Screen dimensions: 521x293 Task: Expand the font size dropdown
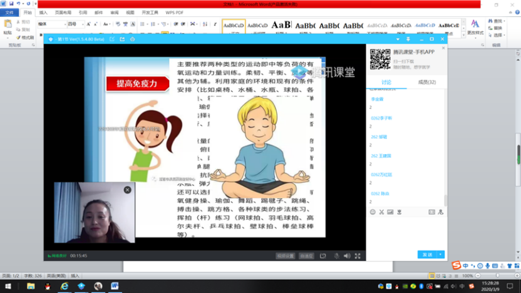pyautogui.click(x=82, y=24)
